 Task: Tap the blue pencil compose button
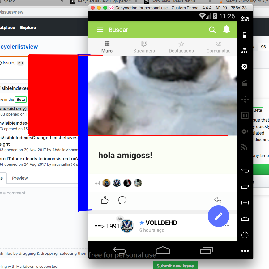(218, 216)
